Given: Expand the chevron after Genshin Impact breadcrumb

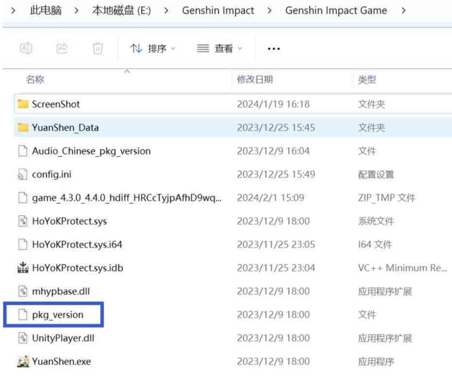Looking at the screenshot, I should coord(269,11).
